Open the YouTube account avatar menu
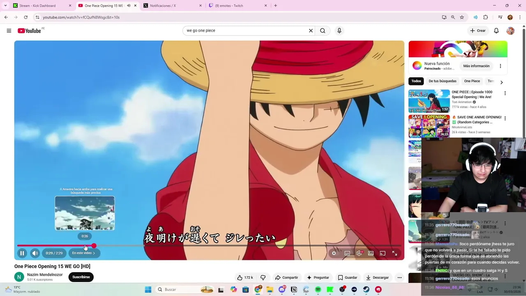 click(x=510, y=30)
